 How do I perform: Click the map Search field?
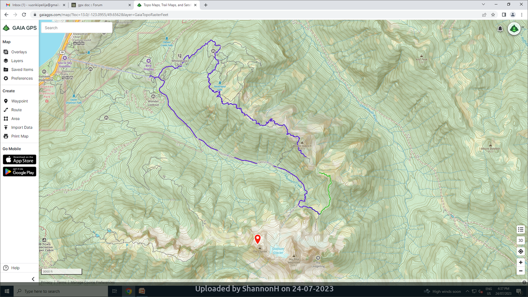tap(76, 28)
